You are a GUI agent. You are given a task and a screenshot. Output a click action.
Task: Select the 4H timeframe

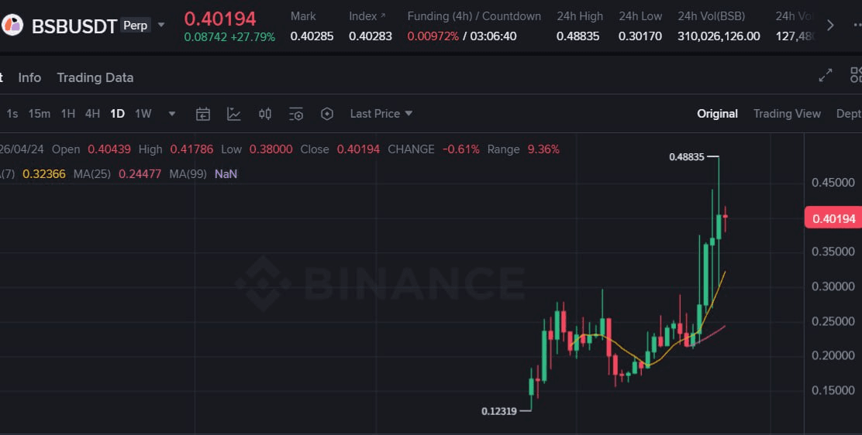tap(92, 114)
